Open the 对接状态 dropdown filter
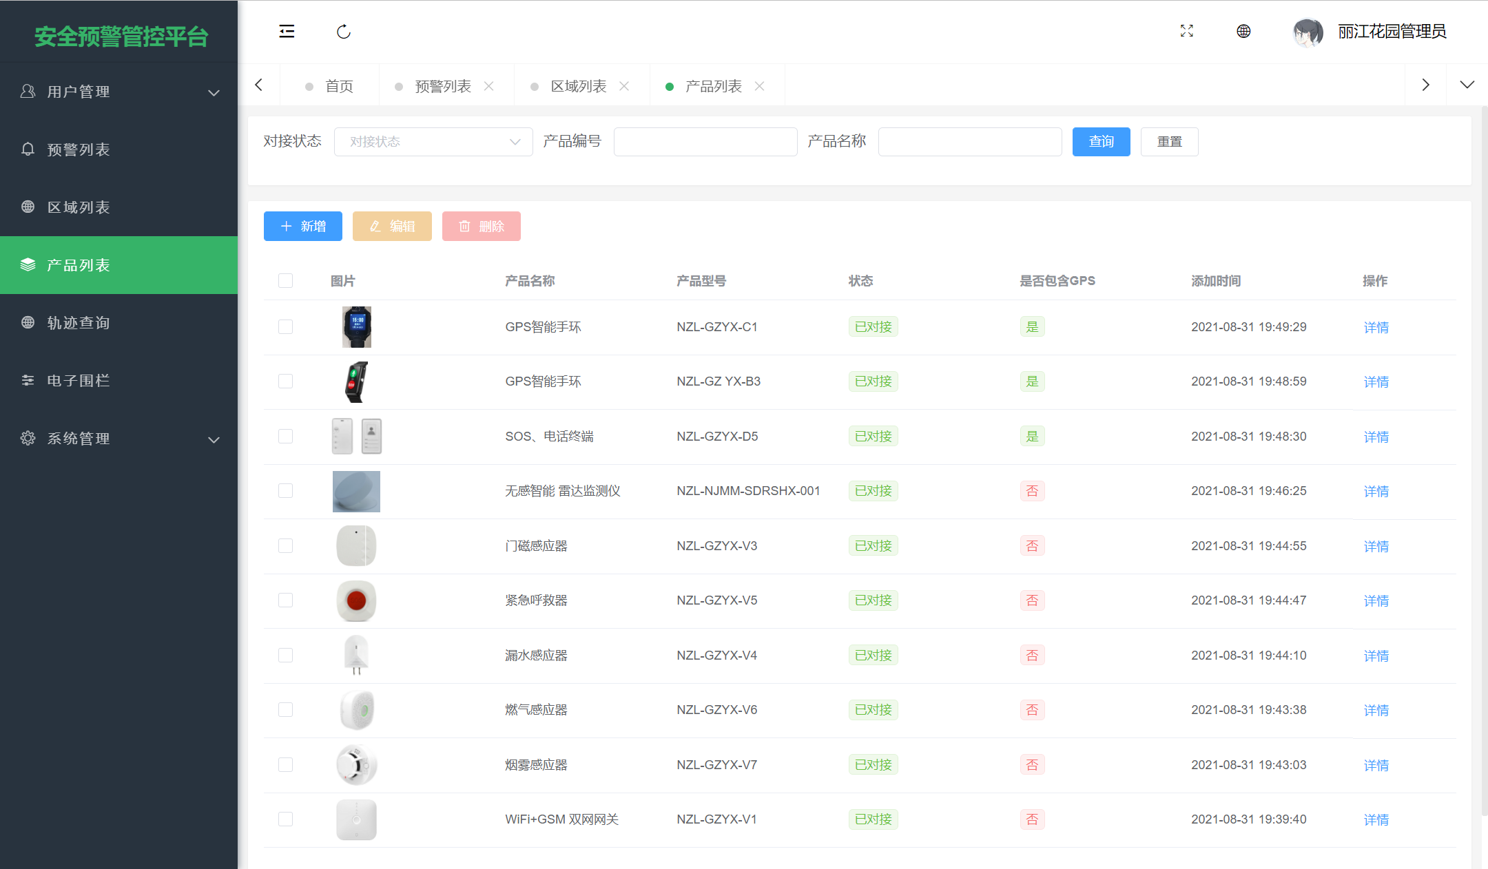This screenshot has width=1488, height=869. (x=433, y=141)
